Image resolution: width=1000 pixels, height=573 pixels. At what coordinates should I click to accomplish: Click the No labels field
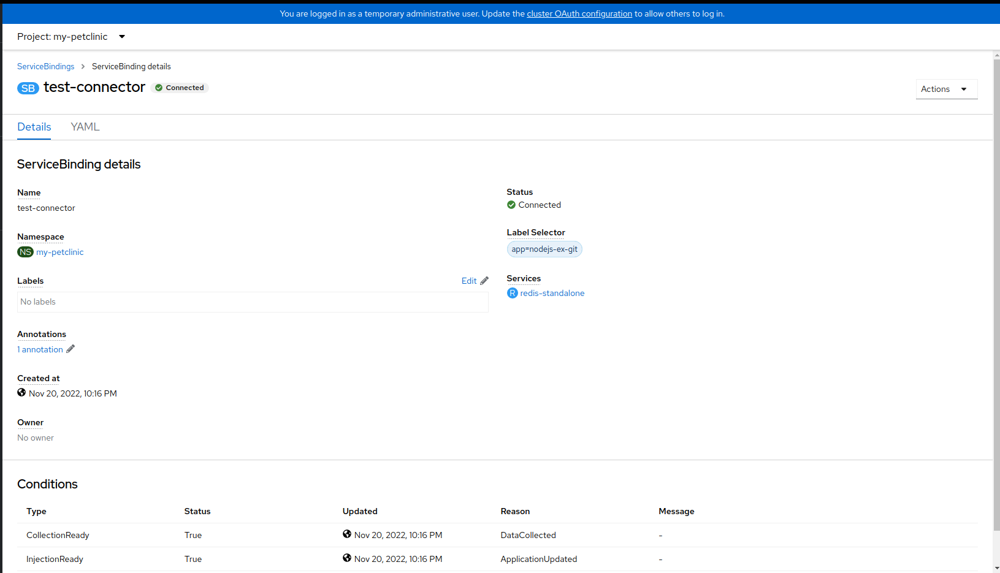[253, 302]
